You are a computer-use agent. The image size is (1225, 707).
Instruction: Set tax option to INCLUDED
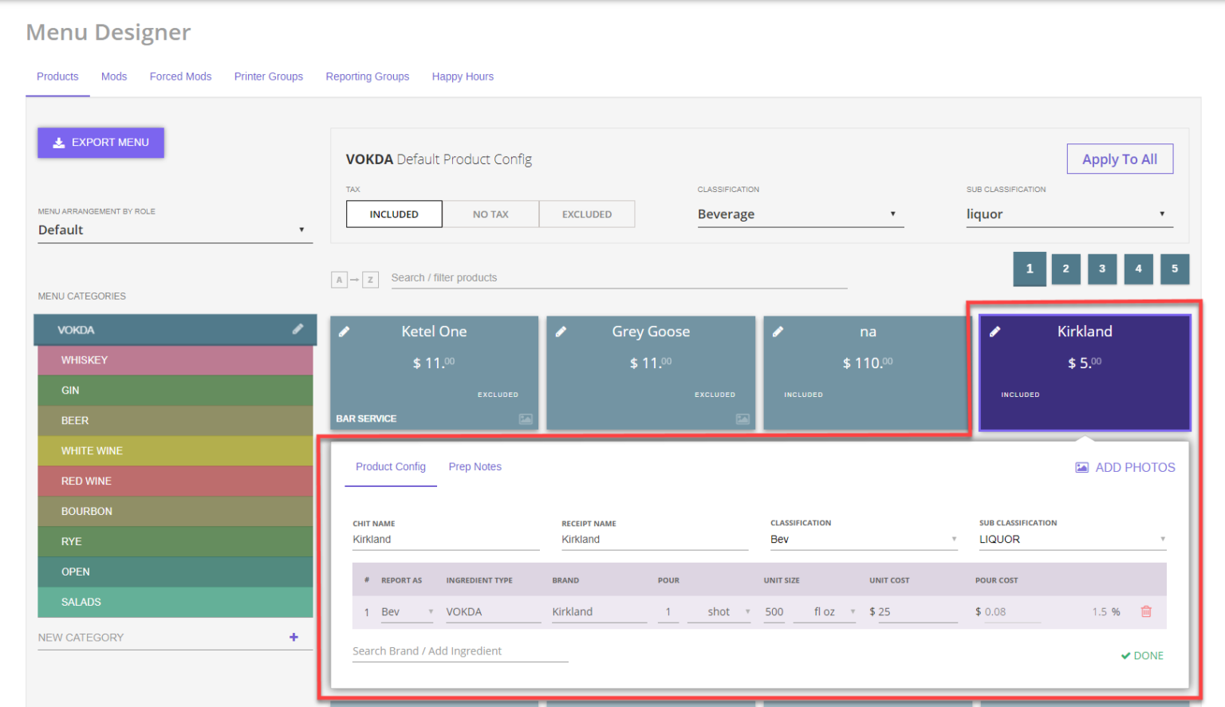click(x=394, y=214)
